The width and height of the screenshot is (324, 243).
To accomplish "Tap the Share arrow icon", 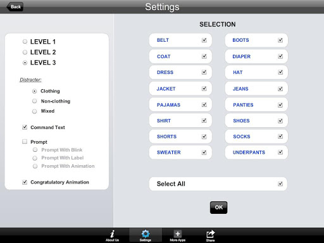I will click(x=210, y=234).
